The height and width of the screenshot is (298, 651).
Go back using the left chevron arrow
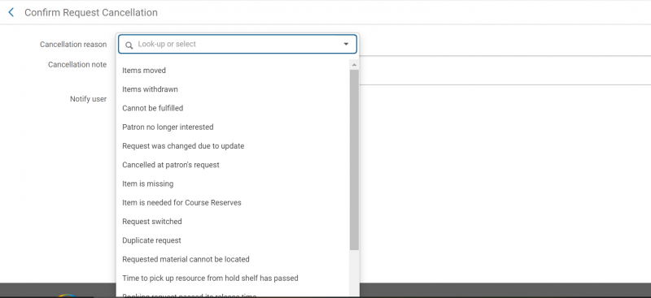pos(11,12)
